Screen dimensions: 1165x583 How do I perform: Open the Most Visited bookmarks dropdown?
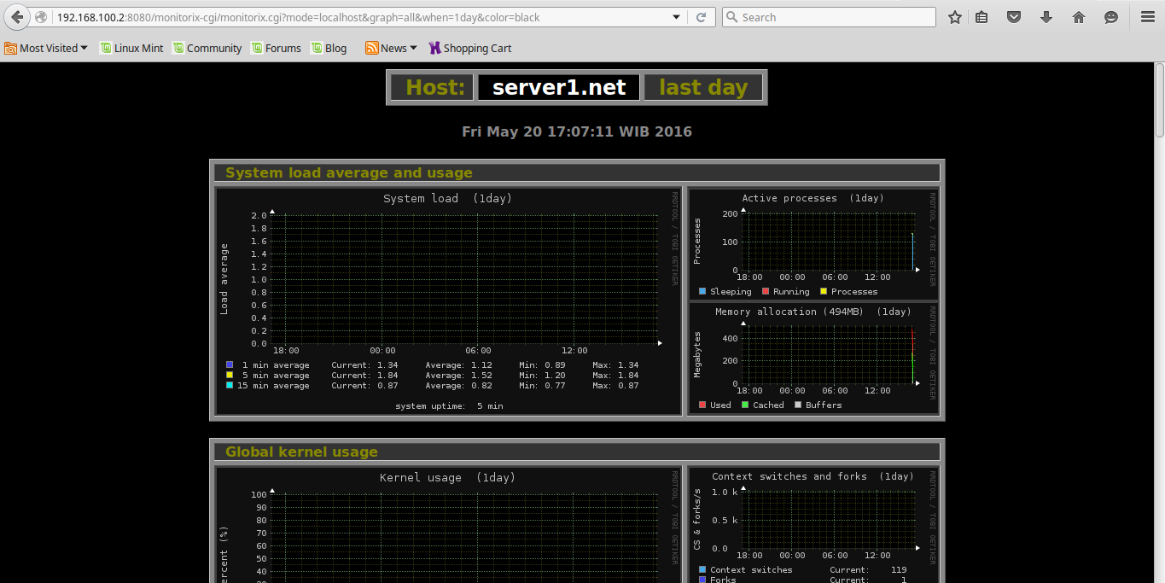click(x=46, y=49)
